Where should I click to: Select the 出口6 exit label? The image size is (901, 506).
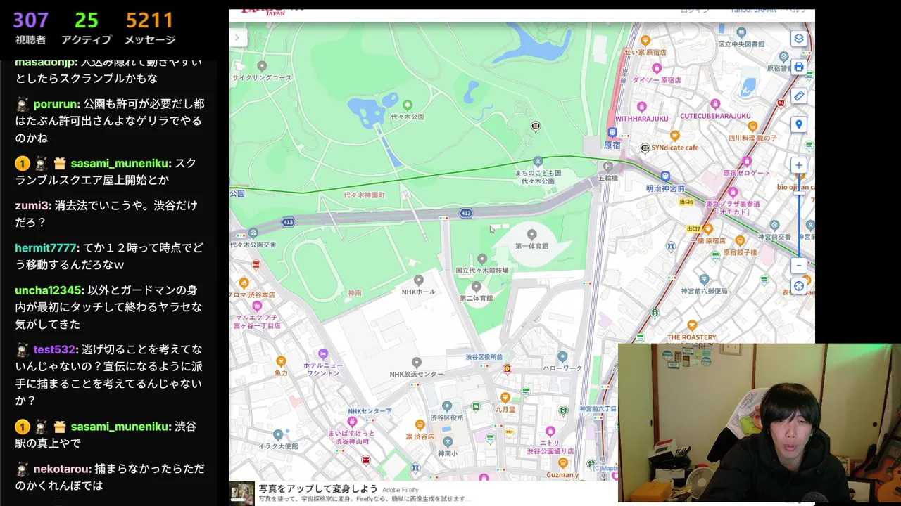point(686,202)
